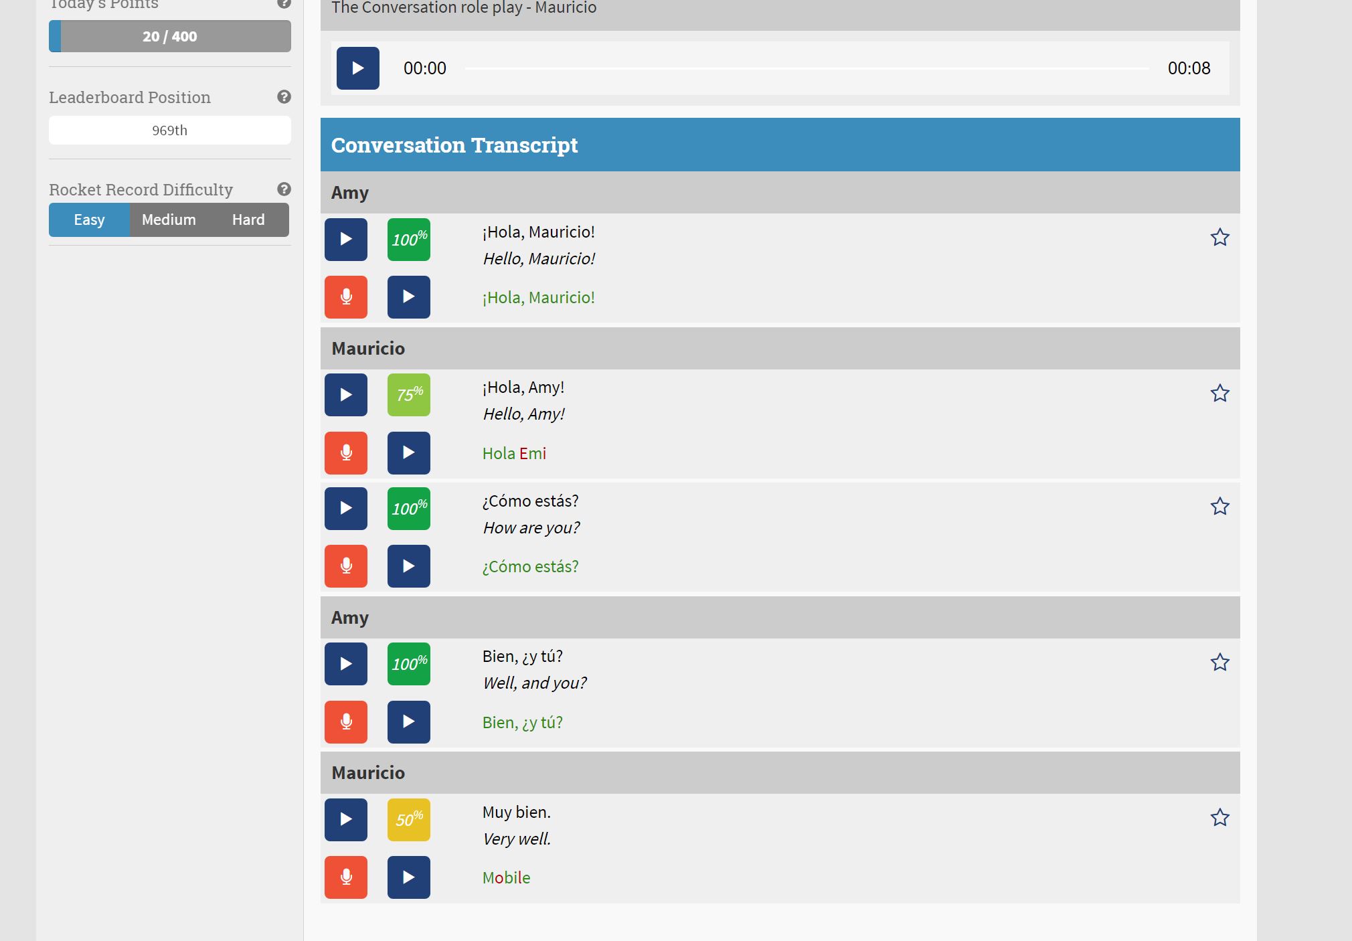Click the 50% score badge for Muy bien
The image size is (1352, 941).
(408, 820)
